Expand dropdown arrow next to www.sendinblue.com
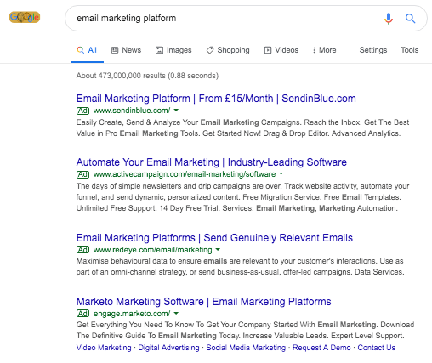Viewport: 432px width, 363px height. pyautogui.click(x=176, y=111)
